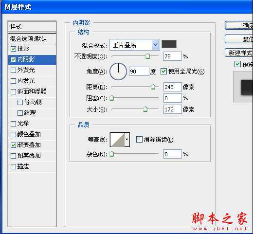Enable the 斜面和浮雕 checkbox

click(x=13, y=91)
